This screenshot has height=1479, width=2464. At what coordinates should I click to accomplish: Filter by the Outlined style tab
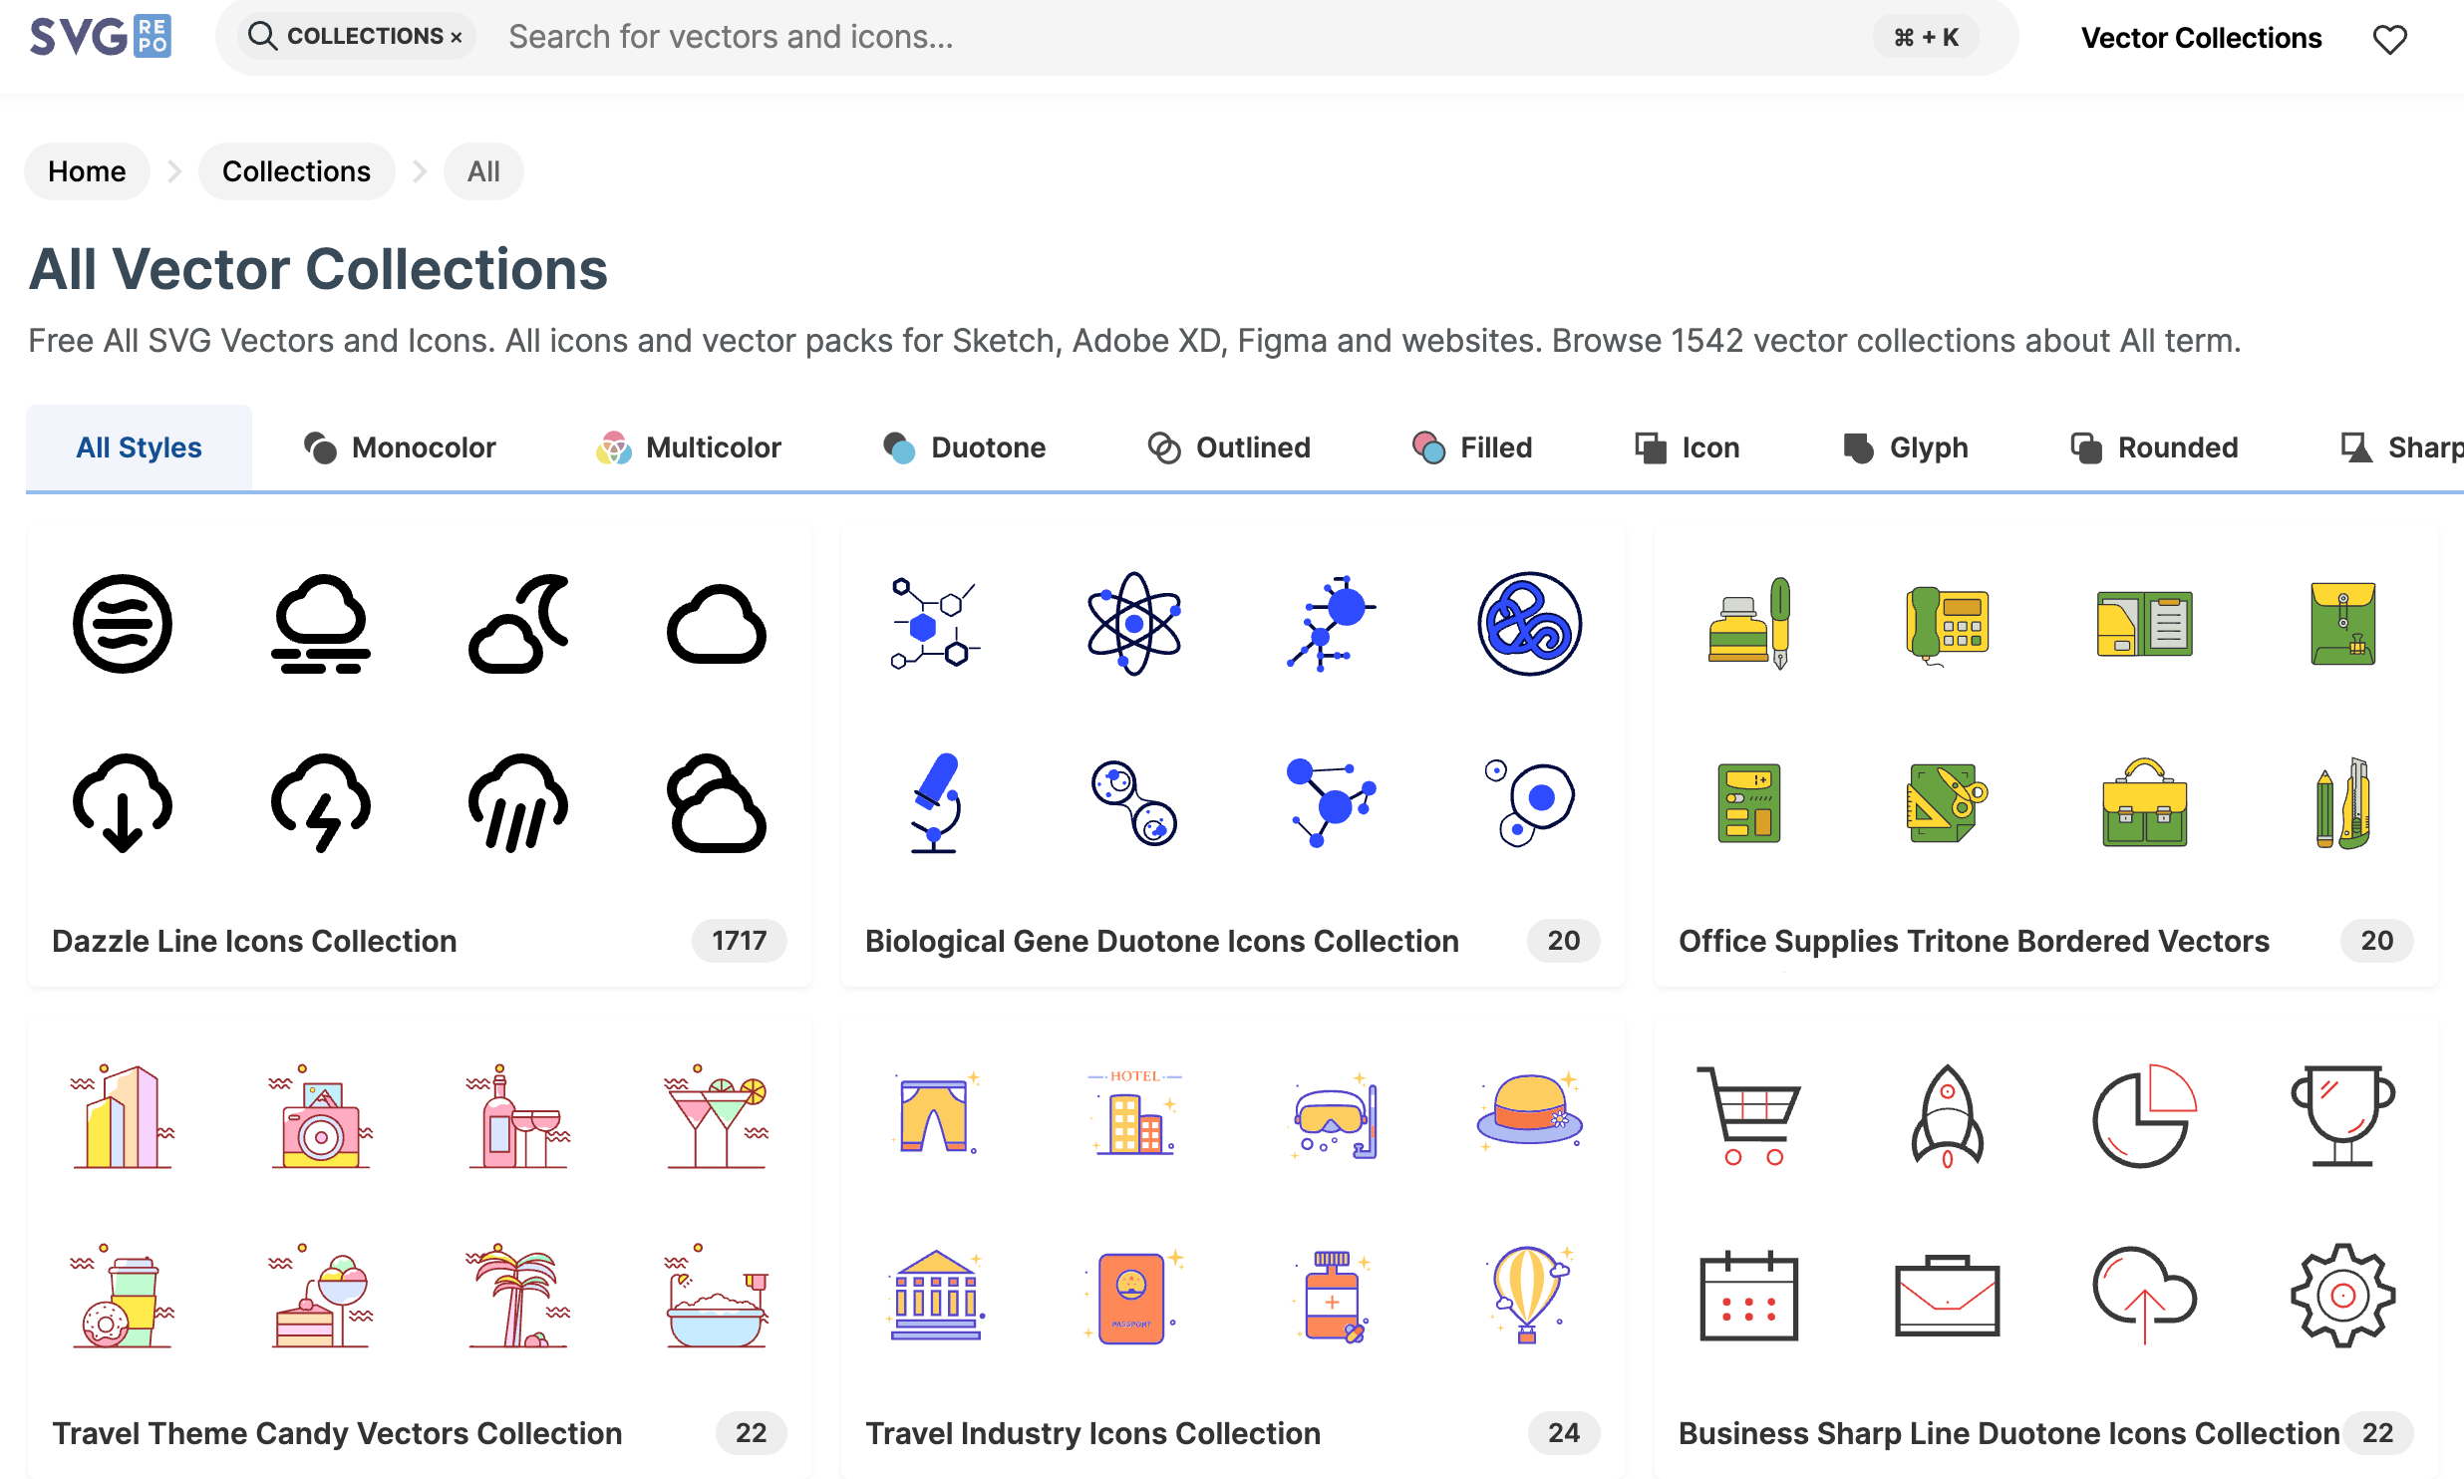point(1228,447)
